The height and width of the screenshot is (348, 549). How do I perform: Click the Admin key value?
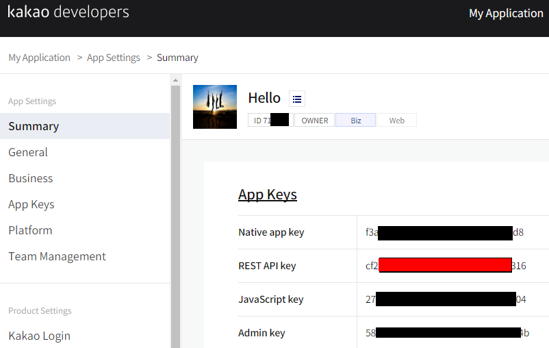(448, 333)
